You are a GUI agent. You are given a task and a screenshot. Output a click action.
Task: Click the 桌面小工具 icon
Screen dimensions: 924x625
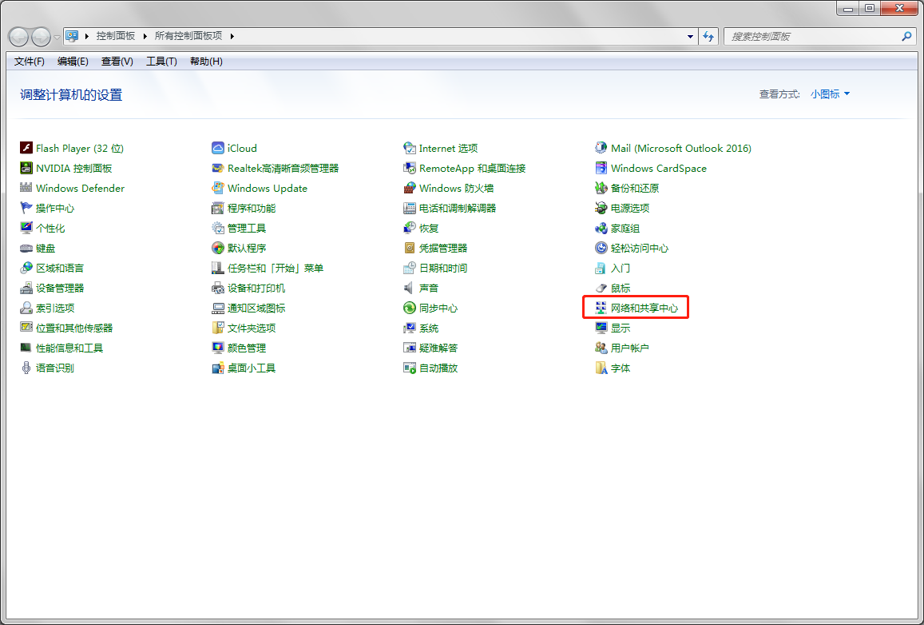coord(218,368)
